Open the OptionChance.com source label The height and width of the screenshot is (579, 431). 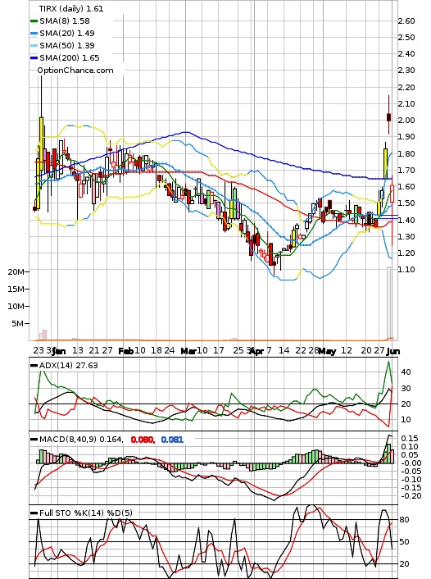tap(75, 71)
